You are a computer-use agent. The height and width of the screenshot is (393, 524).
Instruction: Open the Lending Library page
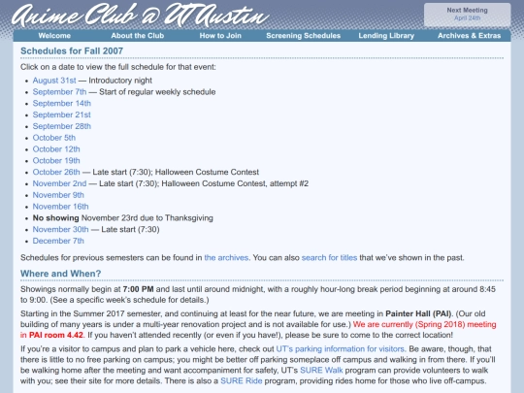click(x=386, y=36)
